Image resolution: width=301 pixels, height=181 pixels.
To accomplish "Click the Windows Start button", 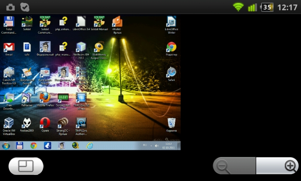I will point(6,146).
